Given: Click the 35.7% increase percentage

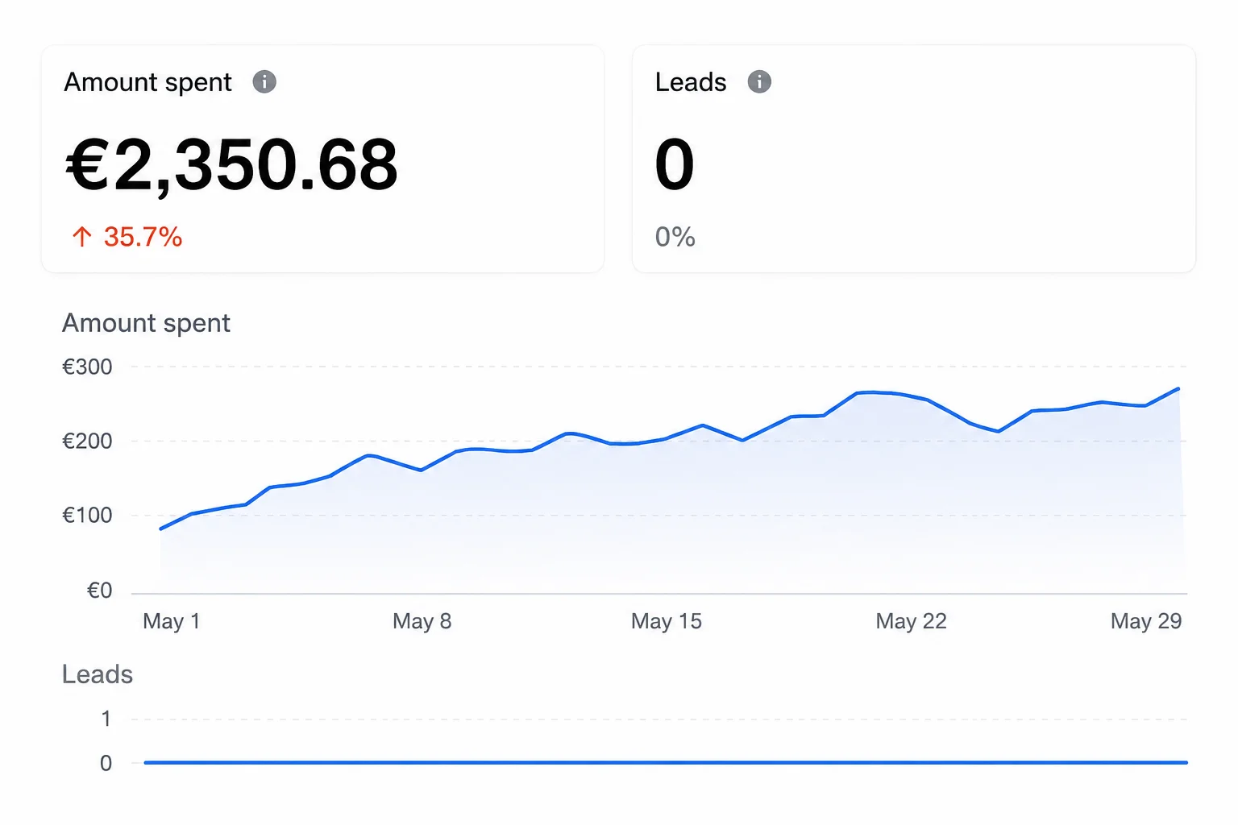Looking at the screenshot, I should point(143,237).
